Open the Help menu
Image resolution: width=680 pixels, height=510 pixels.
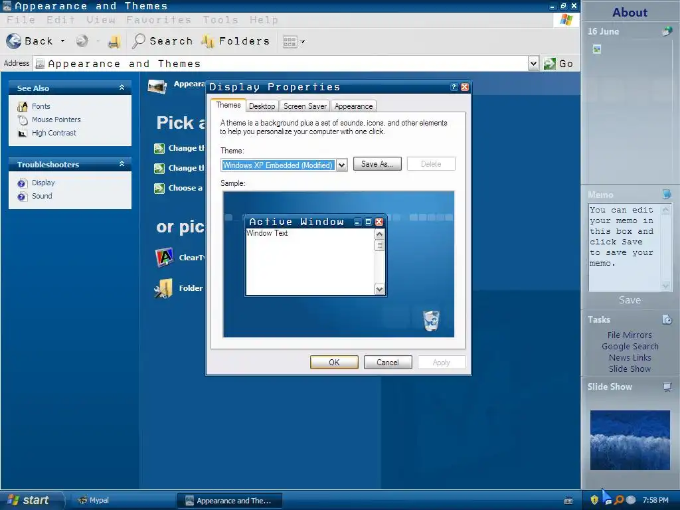click(x=264, y=20)
